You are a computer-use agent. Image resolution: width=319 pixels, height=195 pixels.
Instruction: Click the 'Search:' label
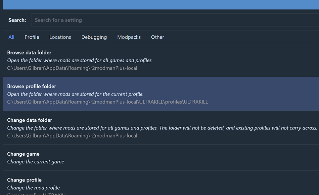tap(17, 20)
